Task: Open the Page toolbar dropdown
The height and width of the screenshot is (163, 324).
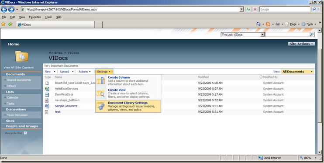Action: coord(293,24)
